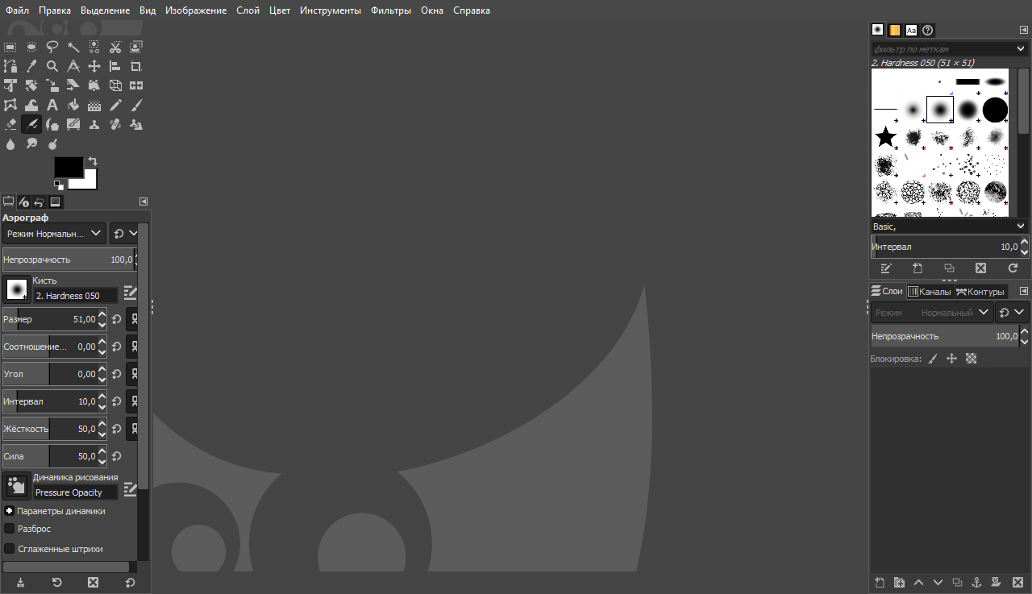Open the layers panel configure menu arrow
Image resolution: width=1032 pixels, height=594 pixels.
point(1024,291)
